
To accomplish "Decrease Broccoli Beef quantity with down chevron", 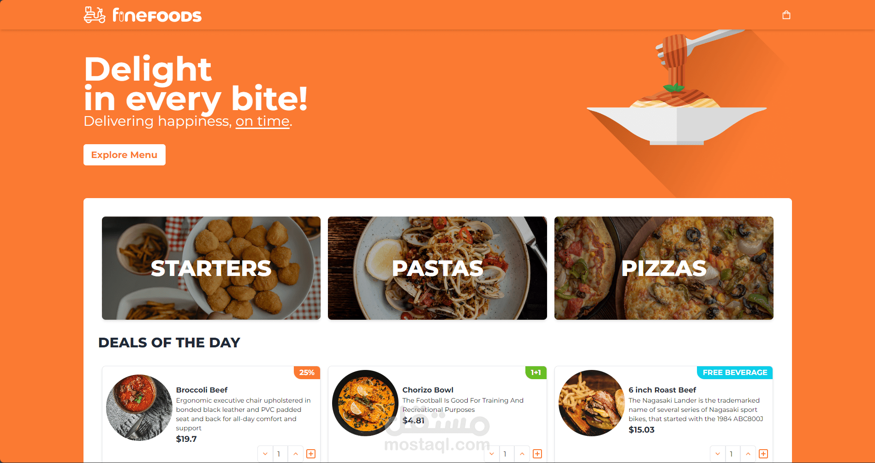I will click(265, 454).
